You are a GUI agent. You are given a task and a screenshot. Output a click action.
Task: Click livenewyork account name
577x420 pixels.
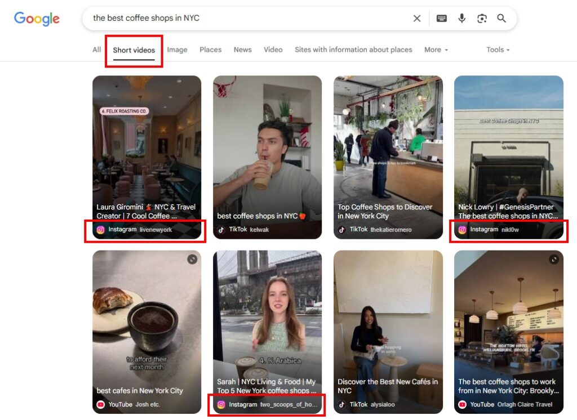point(156,230)
